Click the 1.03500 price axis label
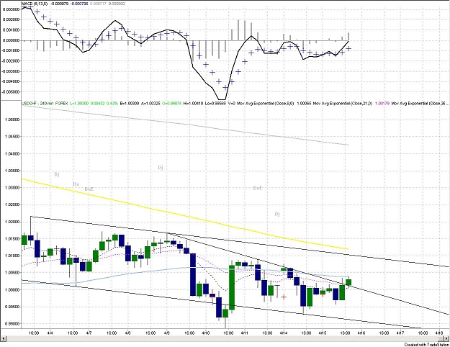 [x=12, y=171]
